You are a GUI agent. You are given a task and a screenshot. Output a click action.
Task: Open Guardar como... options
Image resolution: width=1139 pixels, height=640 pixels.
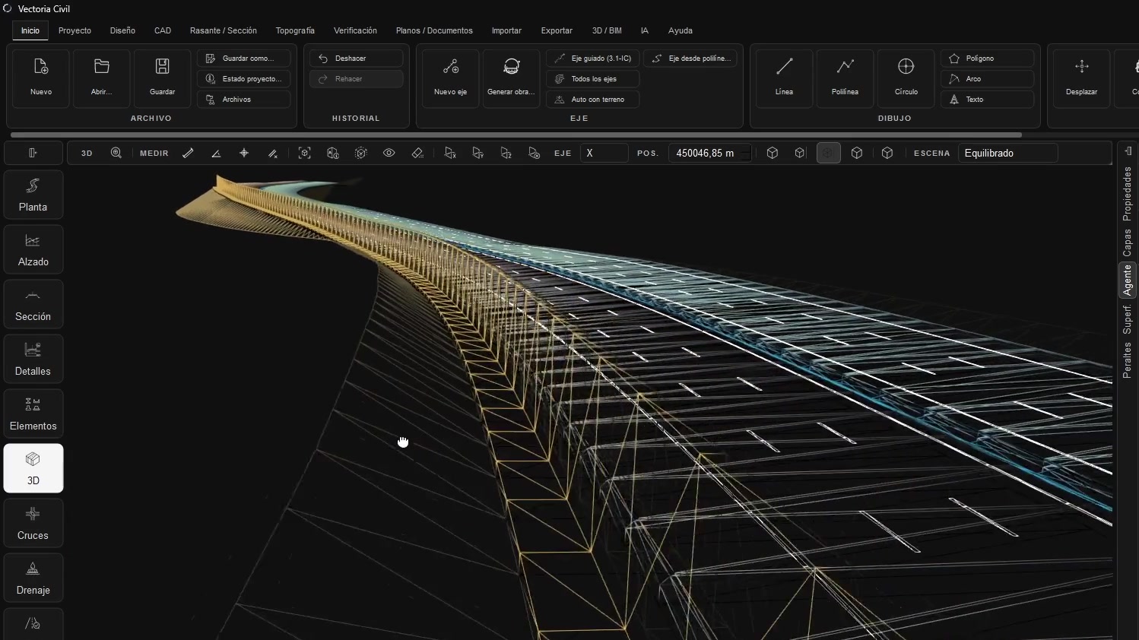point(244,59)
